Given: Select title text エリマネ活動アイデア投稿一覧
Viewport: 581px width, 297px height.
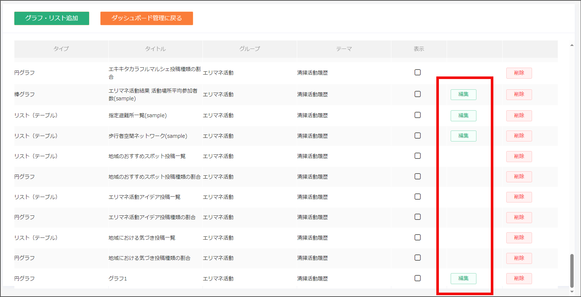Looking at the screenshot, I should (x=145, y=197).
